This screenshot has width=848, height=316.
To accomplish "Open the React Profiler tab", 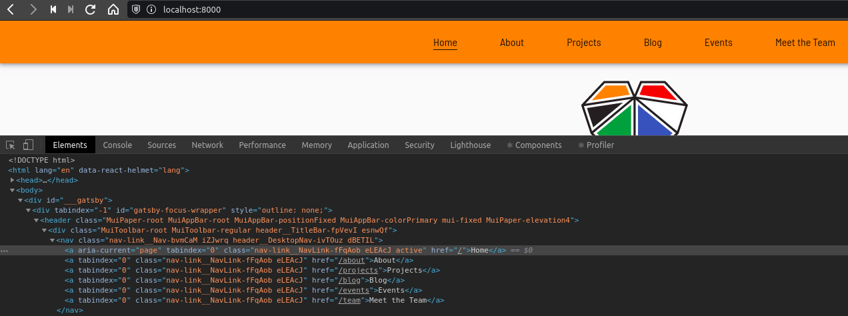I will point(596,145).
